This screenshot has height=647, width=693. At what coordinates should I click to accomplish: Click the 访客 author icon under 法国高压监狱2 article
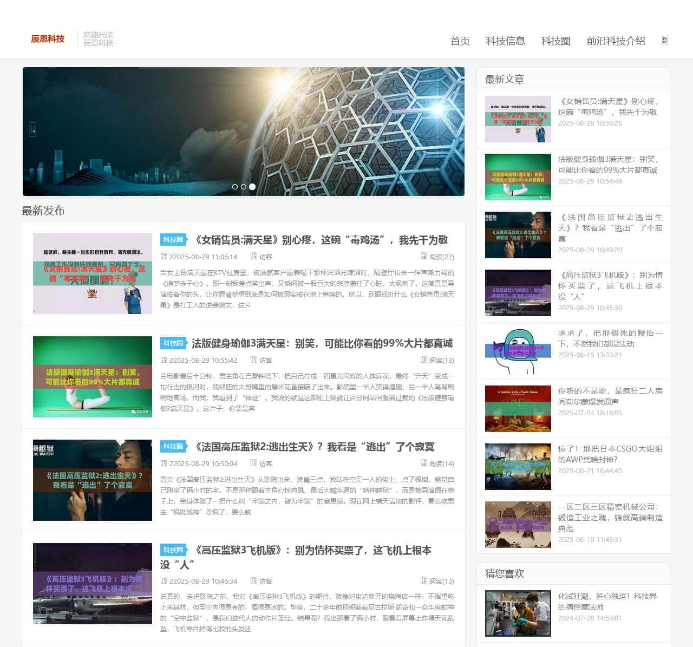coord(253,463)
